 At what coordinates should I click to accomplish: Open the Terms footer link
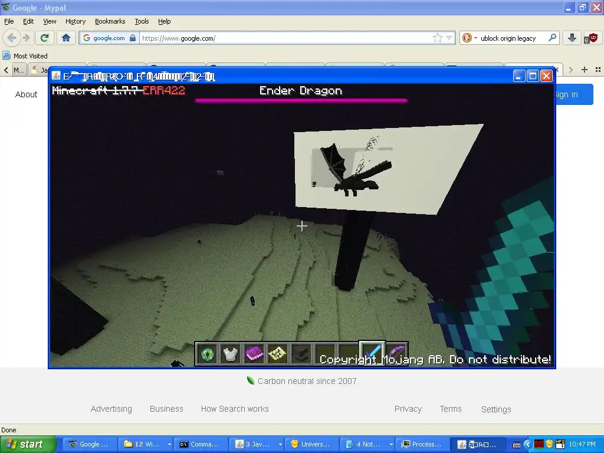(x=451, y=409)
